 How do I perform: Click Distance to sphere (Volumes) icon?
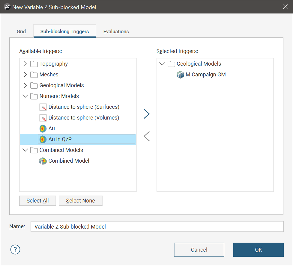[x=43, y=118]
